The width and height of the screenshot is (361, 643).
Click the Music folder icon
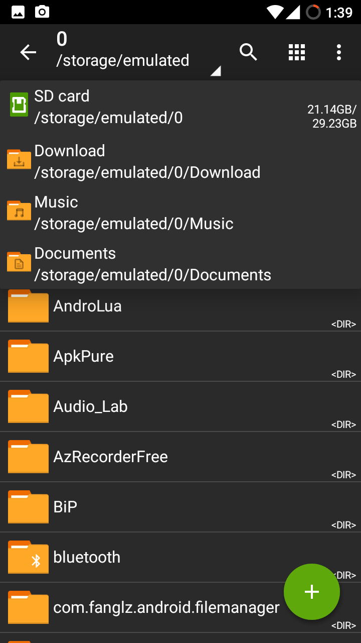tap(19, 210)
